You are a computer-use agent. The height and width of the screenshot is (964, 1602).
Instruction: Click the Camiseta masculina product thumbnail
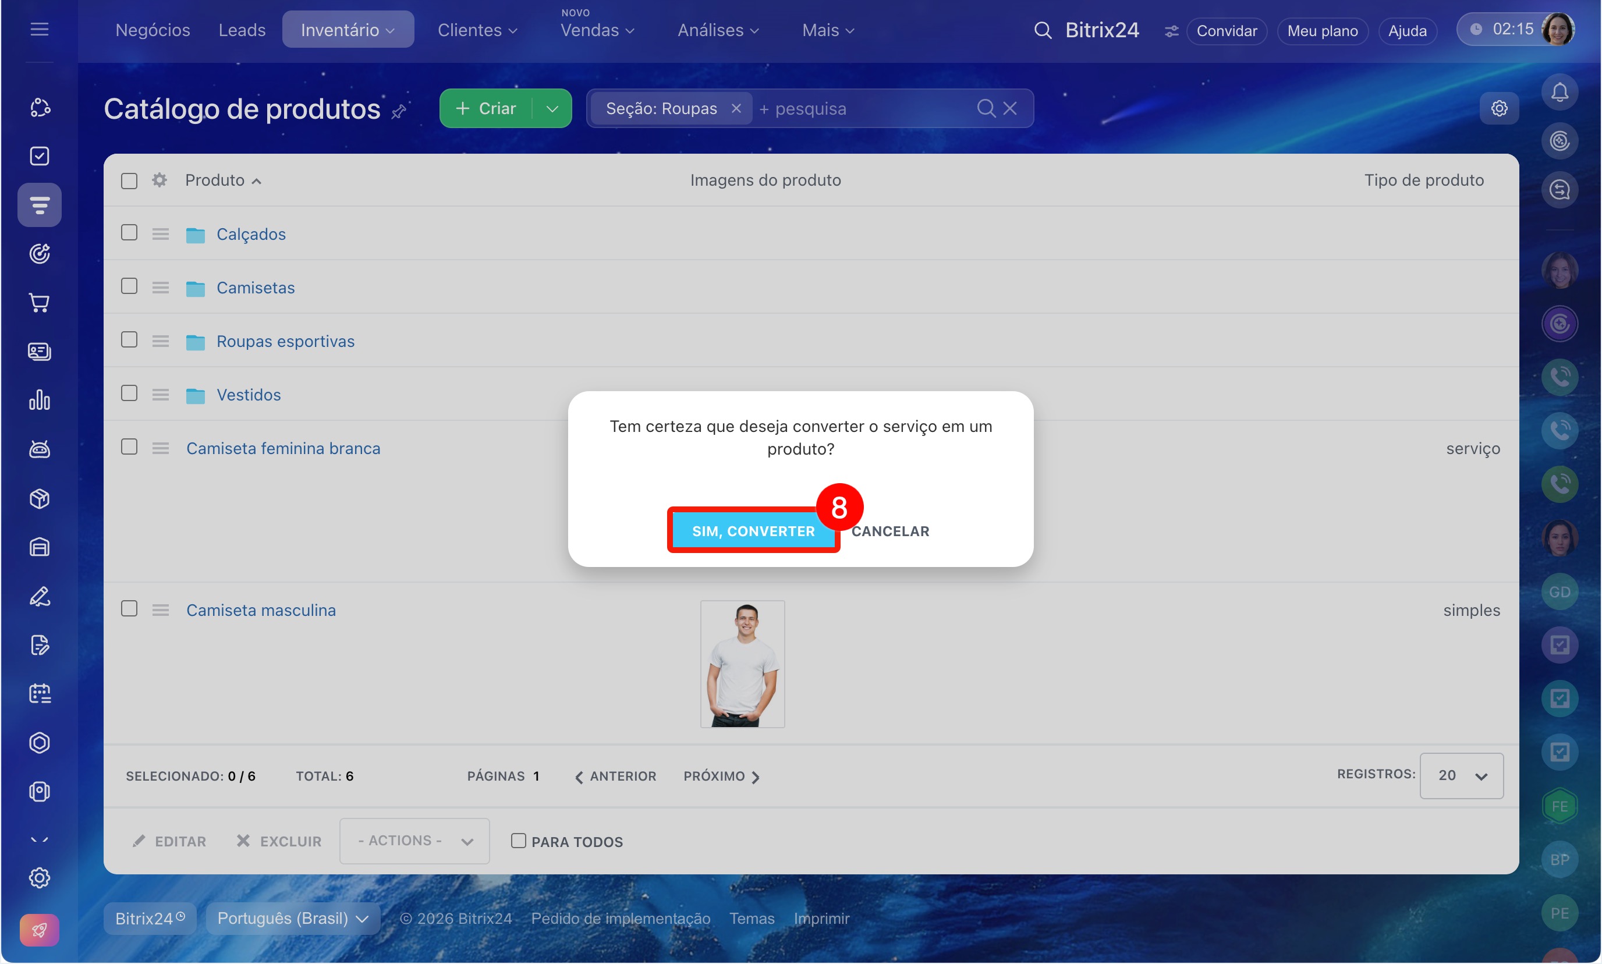[742, 664]
